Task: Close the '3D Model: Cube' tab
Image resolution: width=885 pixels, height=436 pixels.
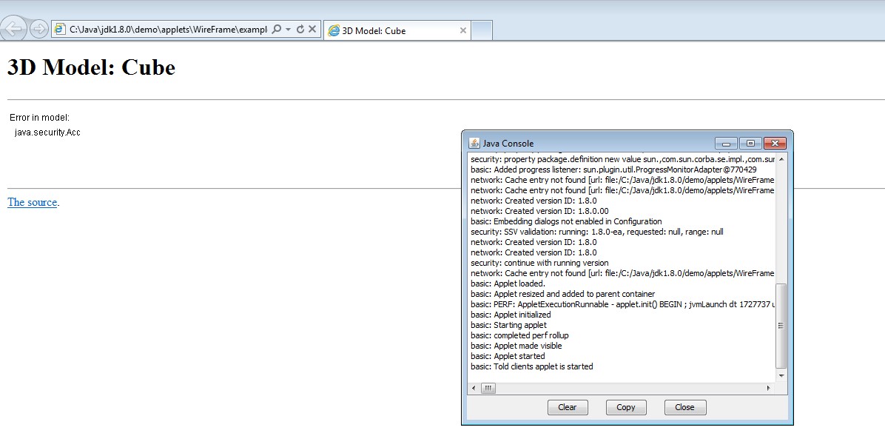Action: [463, 31]
